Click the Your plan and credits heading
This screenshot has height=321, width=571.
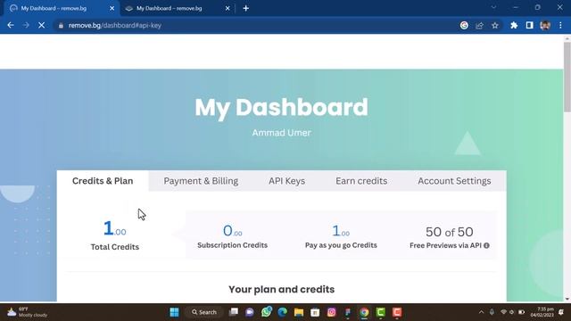282,289
